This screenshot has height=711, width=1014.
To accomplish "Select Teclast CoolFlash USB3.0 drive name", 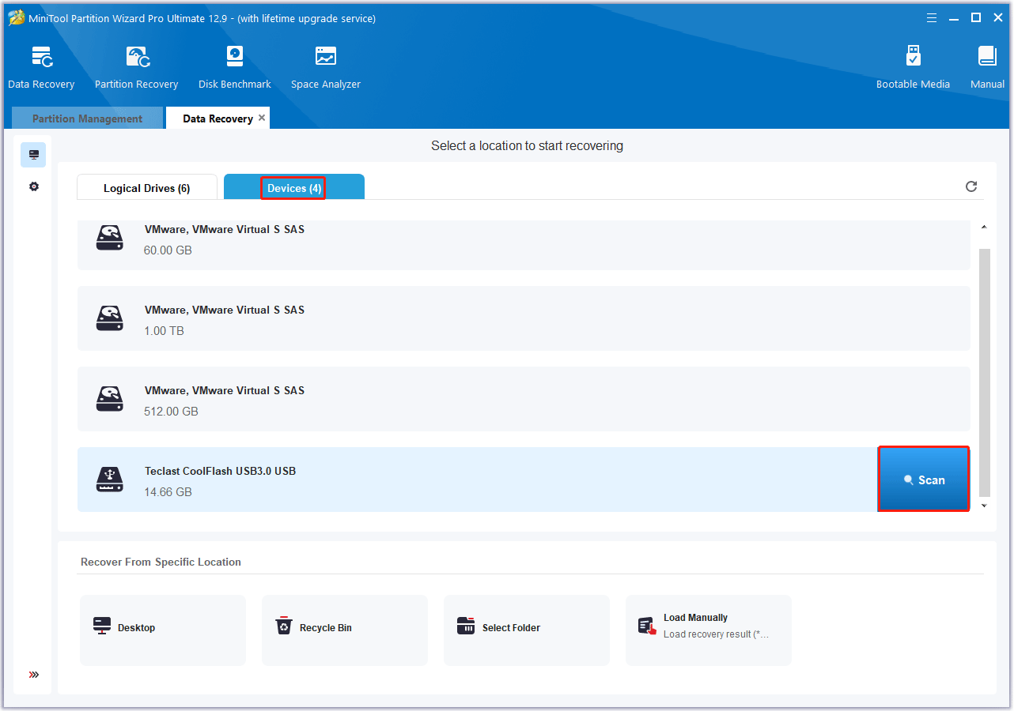I will pos(220,471).
